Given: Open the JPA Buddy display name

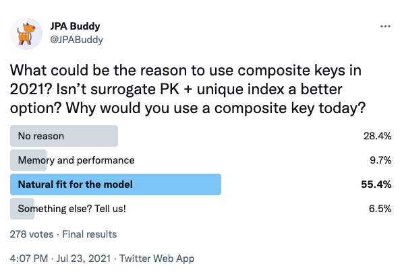Looking at the screenshot, I should [75, 26].
